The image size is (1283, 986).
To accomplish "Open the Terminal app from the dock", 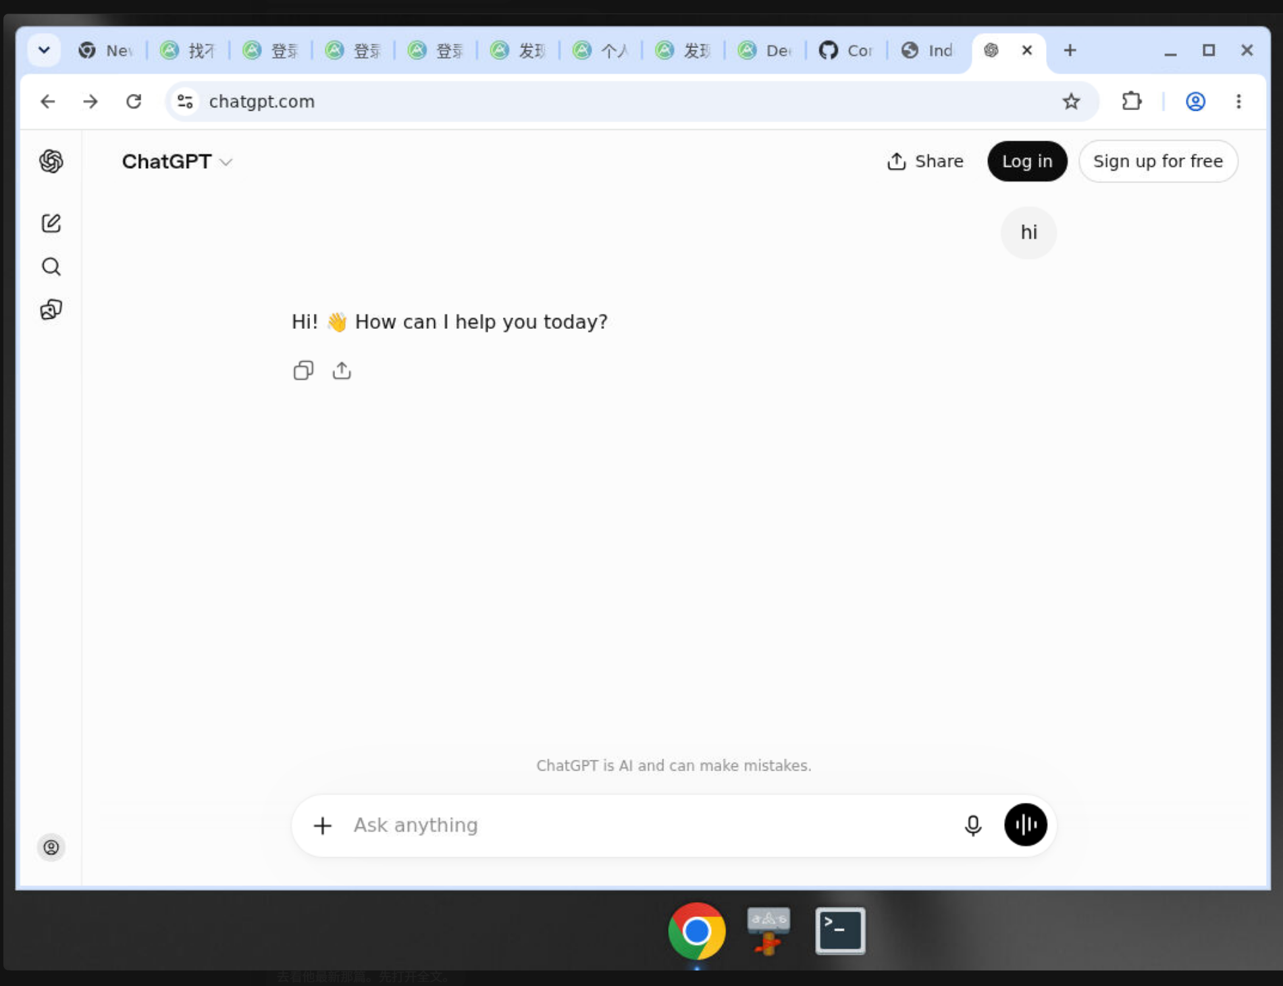I will tap(841, 931).
